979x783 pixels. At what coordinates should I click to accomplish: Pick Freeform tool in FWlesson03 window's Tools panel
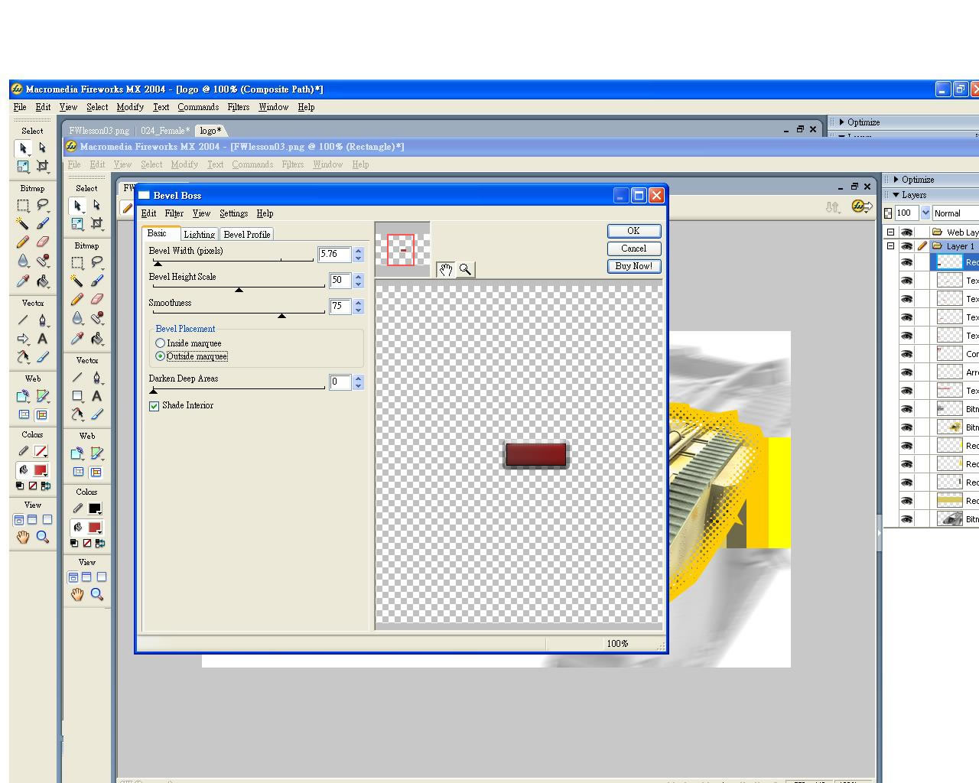pos(77,414)
